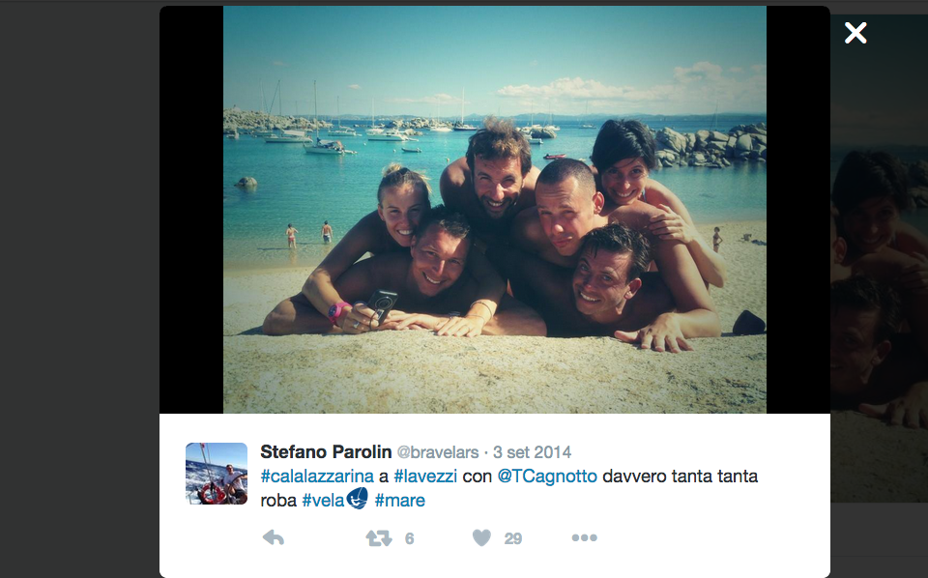Click the reply arrow icon
Screen dimensions: 928x578
point(273,537)
